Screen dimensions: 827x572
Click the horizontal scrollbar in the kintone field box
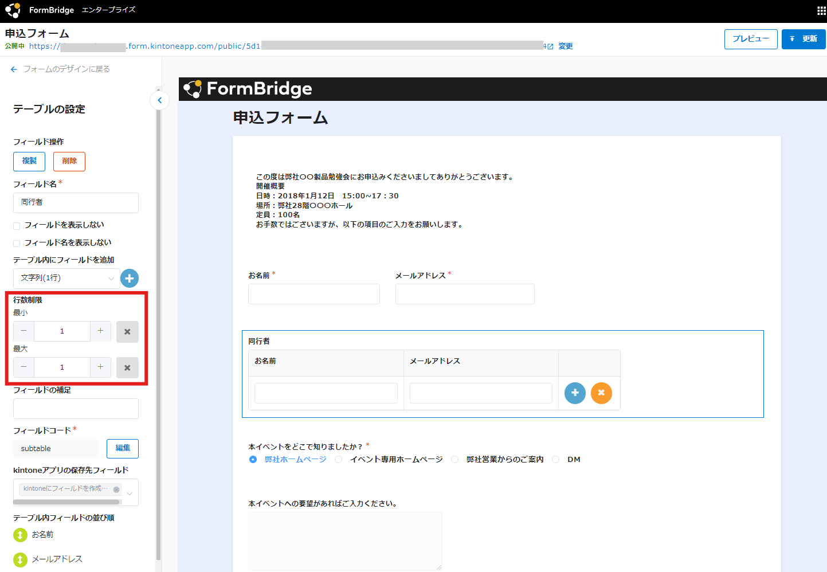point(67,502)
